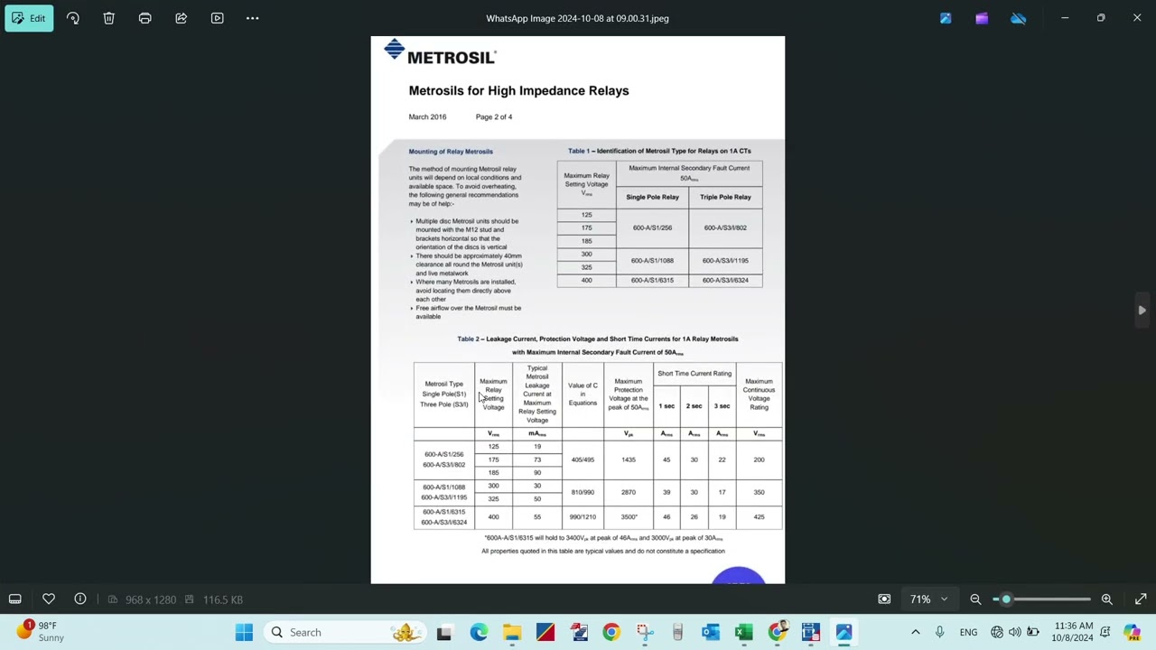Delete the image with the trash icon
This screenshot has width=1156, height=650.
coord(108,18)
